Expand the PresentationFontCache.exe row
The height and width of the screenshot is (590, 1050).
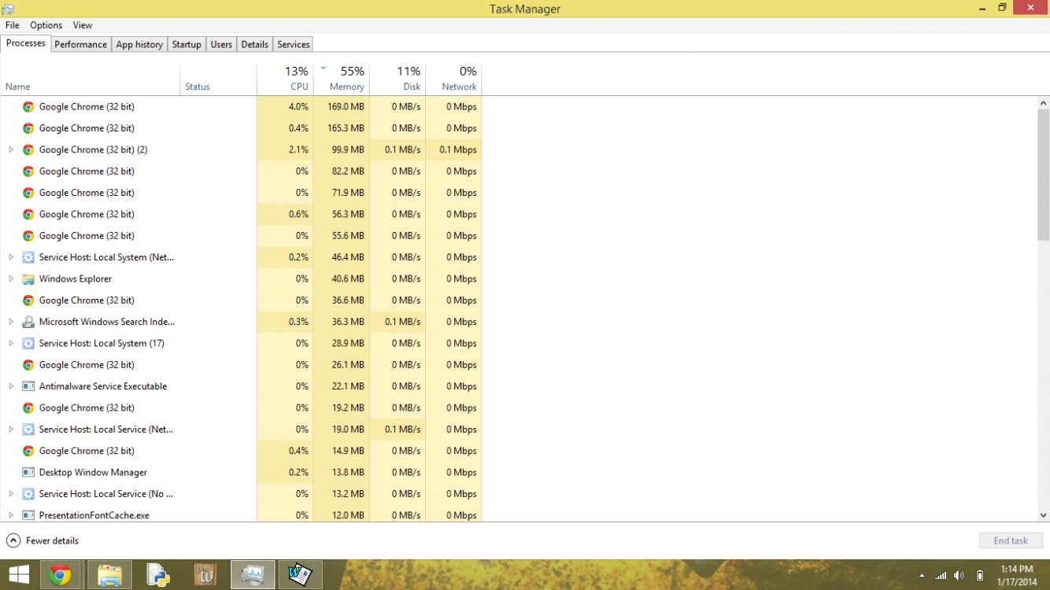tap(11, 515)
